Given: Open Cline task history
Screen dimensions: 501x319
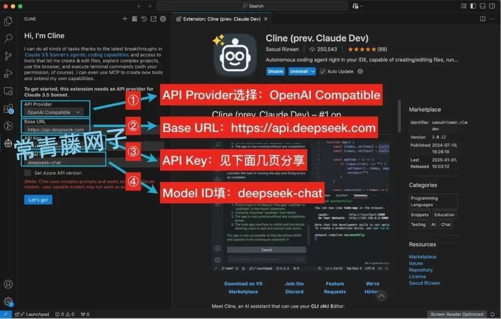Looking at the screenshot, I should (x=144, y=19).
